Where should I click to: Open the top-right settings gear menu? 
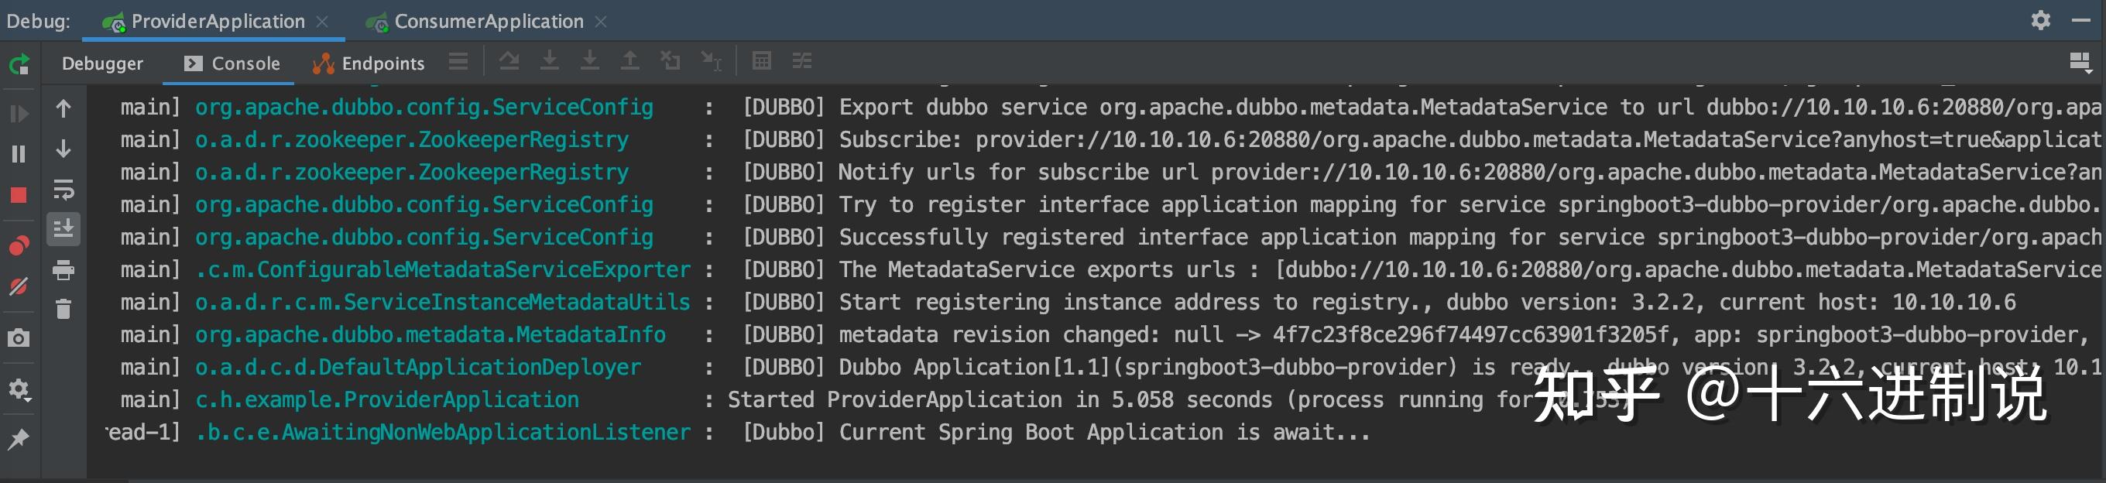point(2042,20)
